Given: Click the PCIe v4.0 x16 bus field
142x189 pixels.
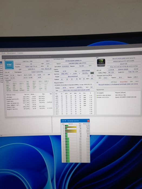Looking at the screenshot, I should pos(124,66).
